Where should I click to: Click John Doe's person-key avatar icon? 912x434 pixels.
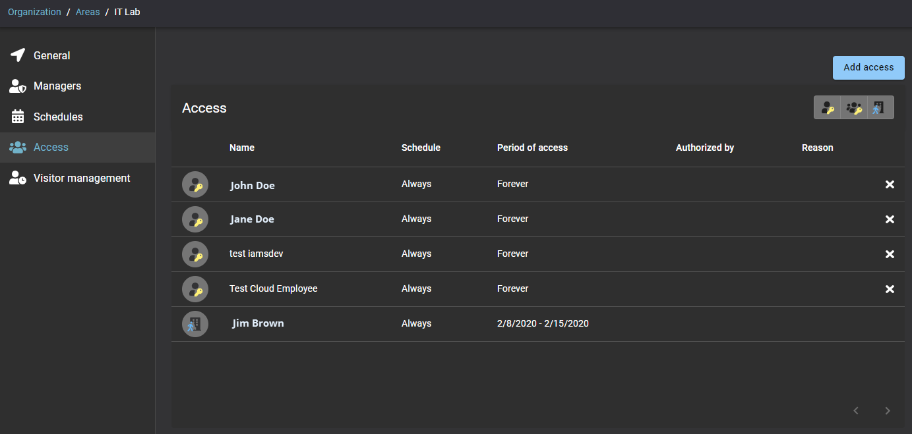[x=195, y=184]
